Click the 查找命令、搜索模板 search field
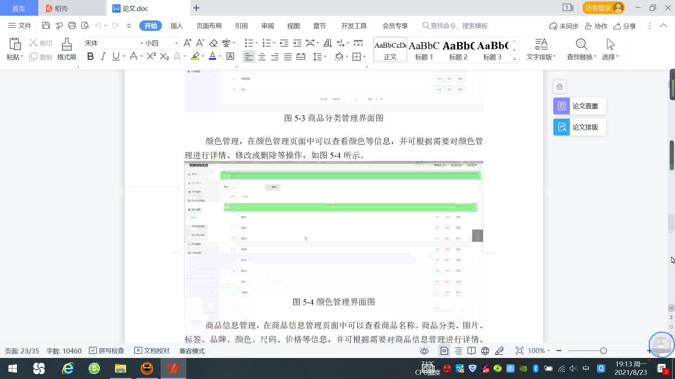The image size is (675, 379). click(x=458, y=26)
